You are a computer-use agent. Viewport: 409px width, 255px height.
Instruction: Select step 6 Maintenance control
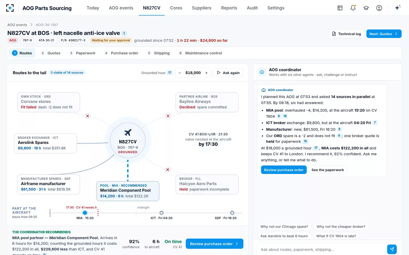click(200, 53)
